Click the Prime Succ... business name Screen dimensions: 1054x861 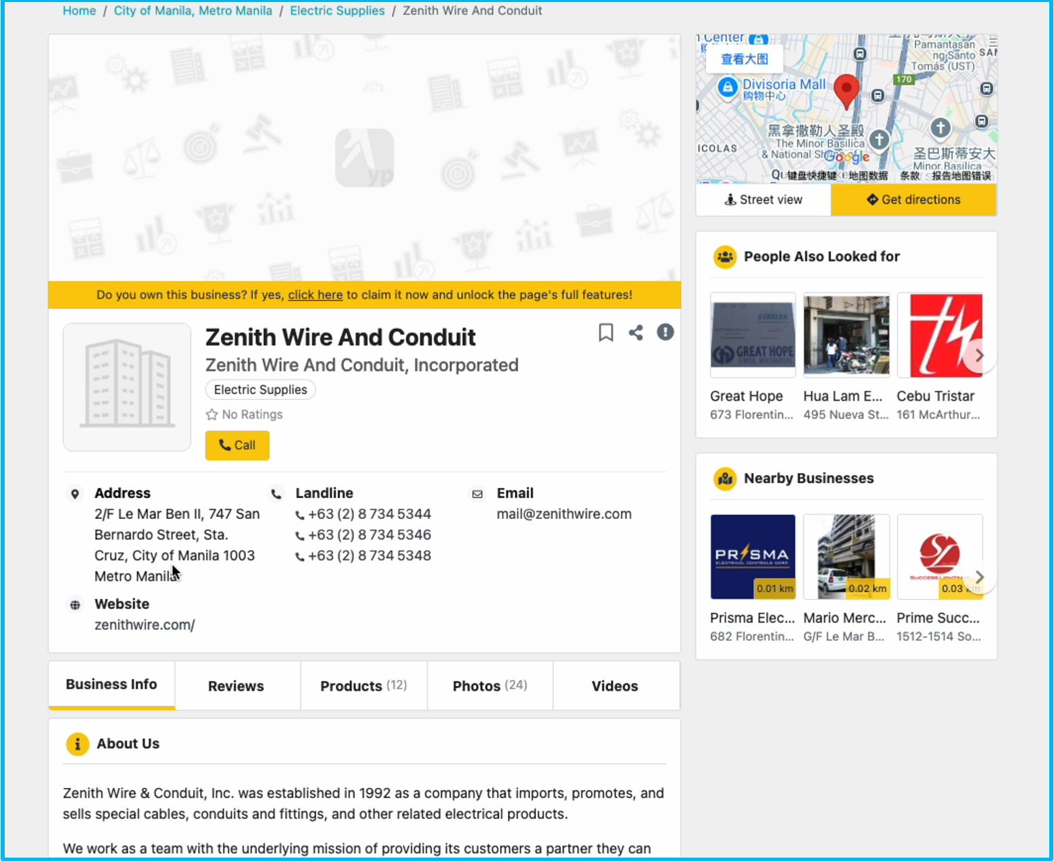[x=938, y=618]
